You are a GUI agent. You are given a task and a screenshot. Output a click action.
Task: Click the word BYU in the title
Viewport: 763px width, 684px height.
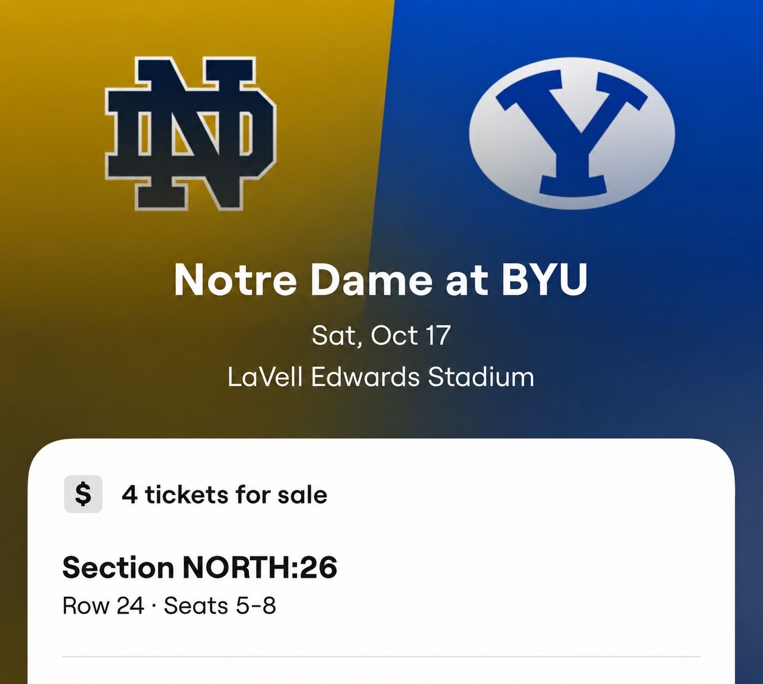544,279
